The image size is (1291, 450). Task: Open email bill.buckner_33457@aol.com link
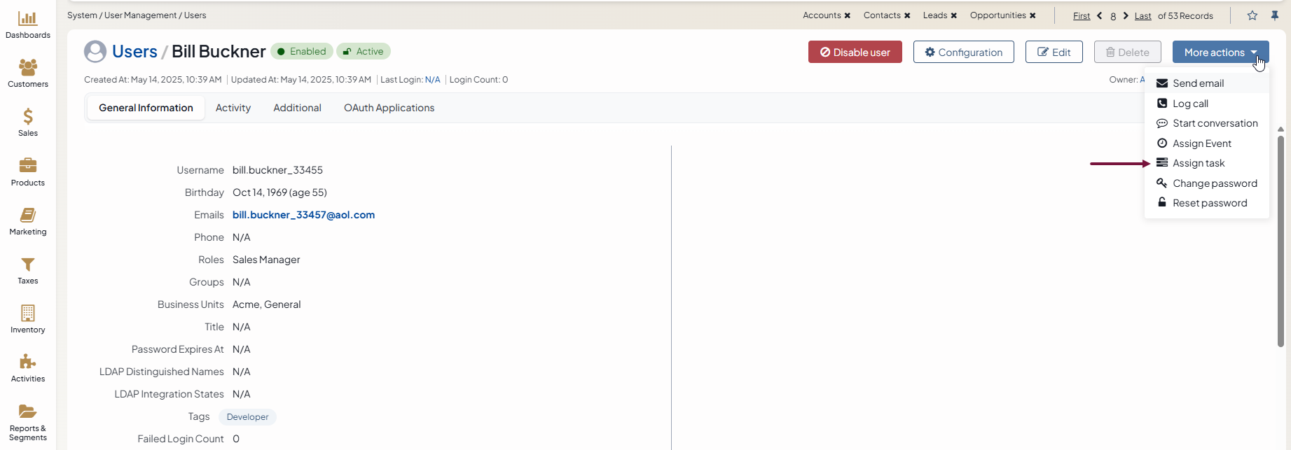303,215
